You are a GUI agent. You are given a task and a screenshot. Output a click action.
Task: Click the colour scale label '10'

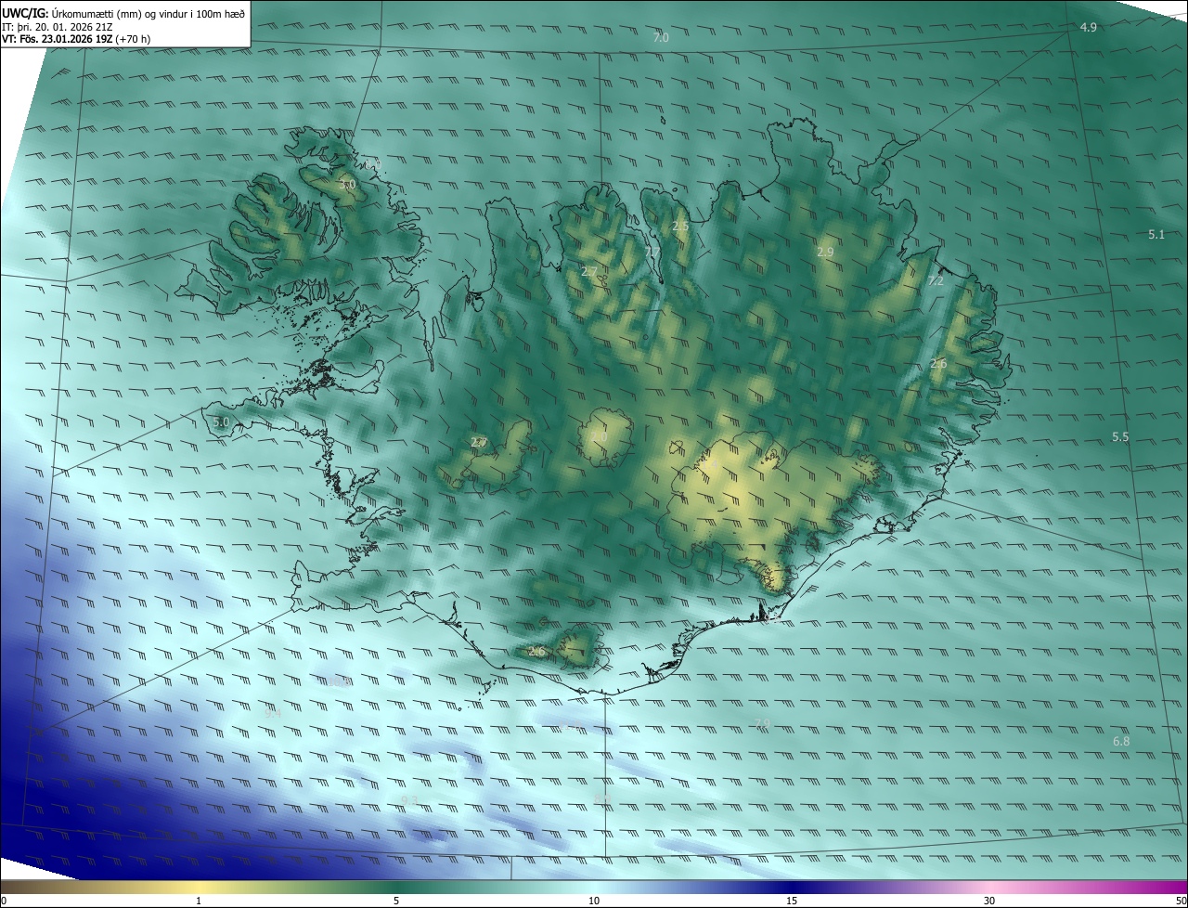tap(594, 902)
